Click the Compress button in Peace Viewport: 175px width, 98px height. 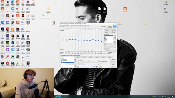[x=113, y=33]
